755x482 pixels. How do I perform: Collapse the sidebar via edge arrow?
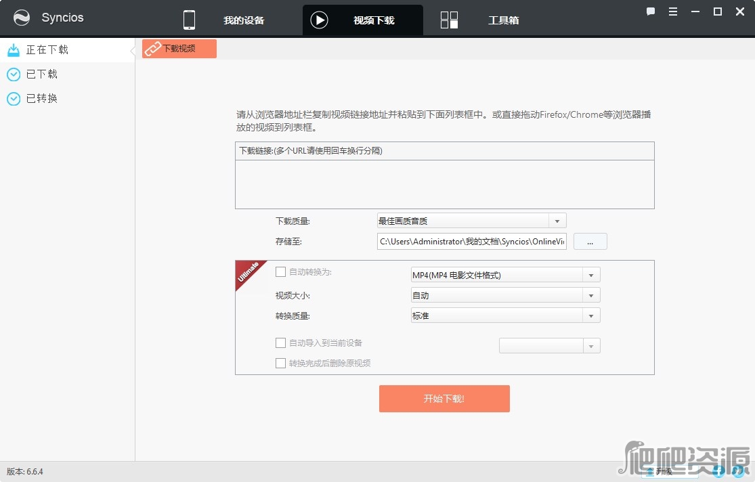(x=133, y=51)
